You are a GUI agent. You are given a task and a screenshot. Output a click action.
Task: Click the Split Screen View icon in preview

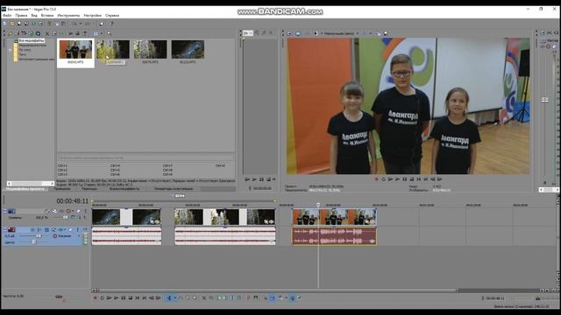click(316, 33)
